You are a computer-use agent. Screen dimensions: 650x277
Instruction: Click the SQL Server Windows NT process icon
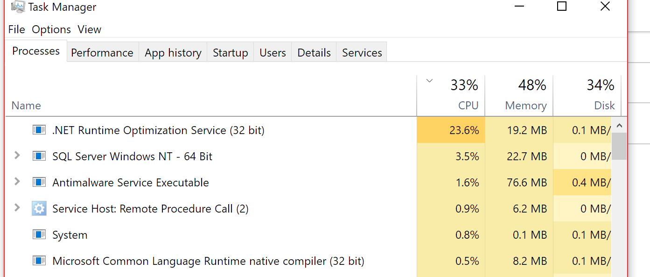pyautogui.click(x=39, y=156)
